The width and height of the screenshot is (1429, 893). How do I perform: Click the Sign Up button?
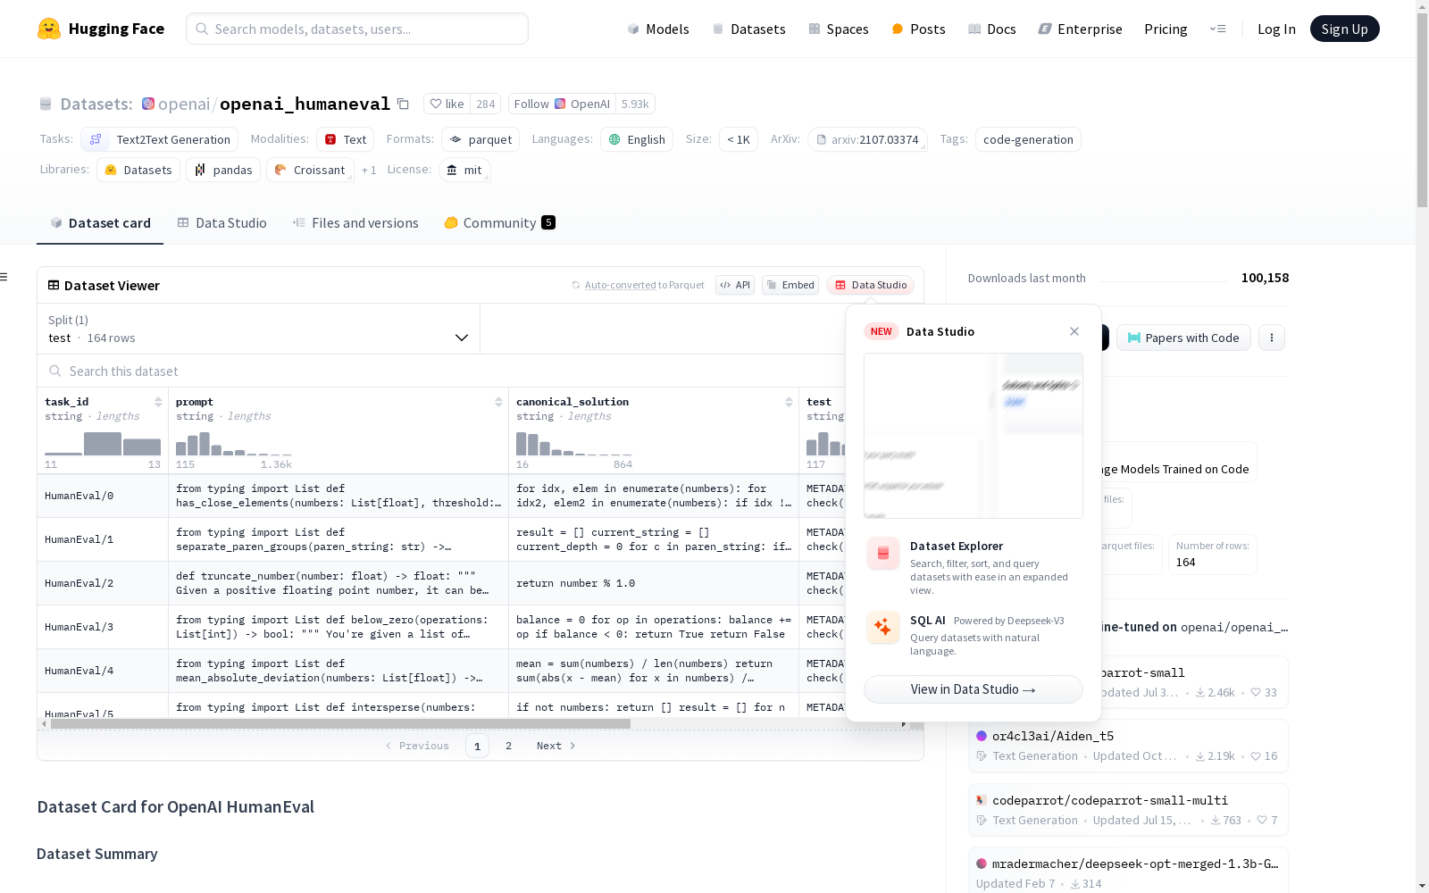(1344, 29)
